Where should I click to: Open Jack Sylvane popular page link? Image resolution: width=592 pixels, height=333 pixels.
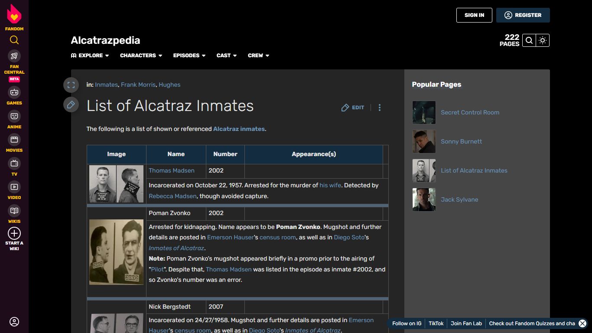[x=459, y=199]
